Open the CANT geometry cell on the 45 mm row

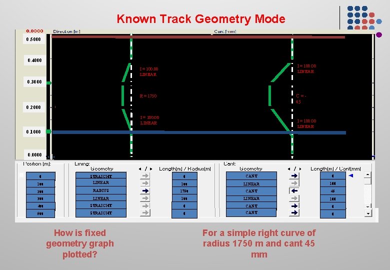pyautogui.click(x=251, y=191)
